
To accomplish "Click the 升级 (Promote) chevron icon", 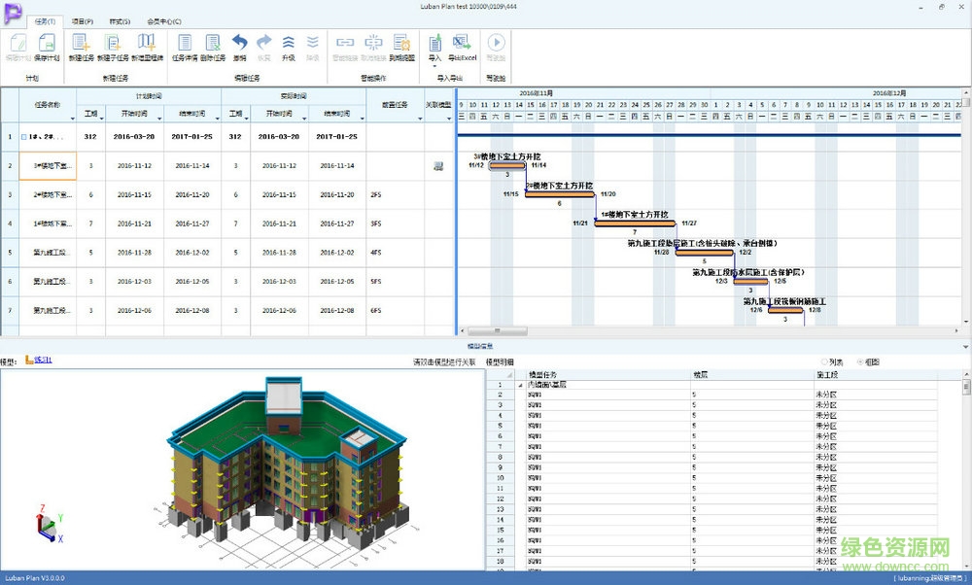I will (288, 44).
